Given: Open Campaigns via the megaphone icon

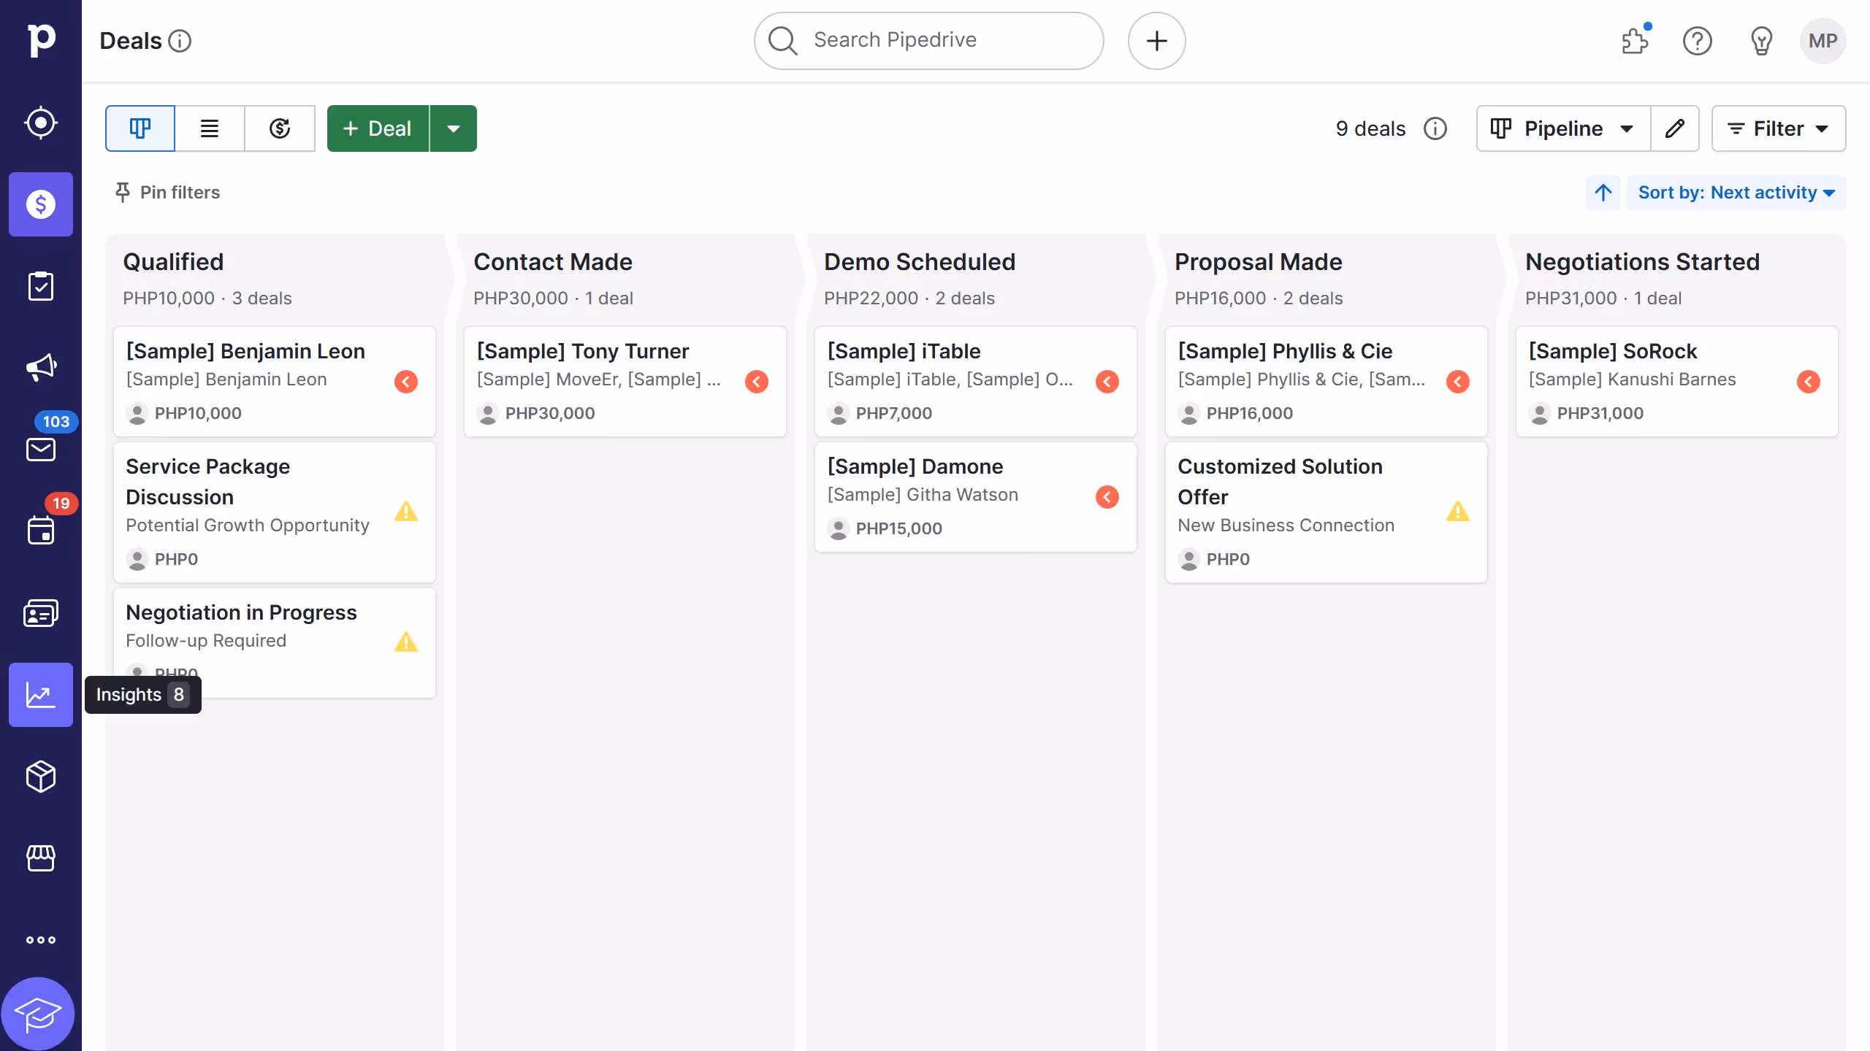Looking at the screenshot, I should pyautogui.click(x=40, y=367).
